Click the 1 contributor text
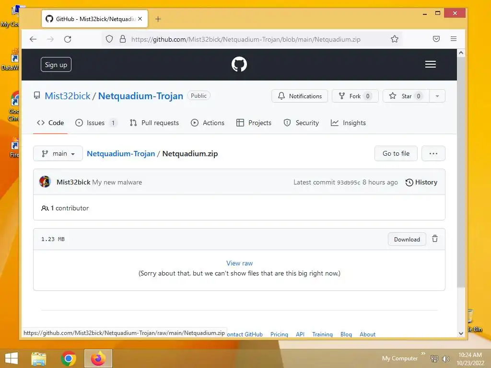This screenshot has width=491, height=368. [69, 208]
